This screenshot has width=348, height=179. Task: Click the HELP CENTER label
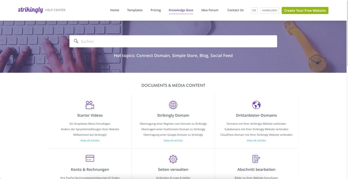(x=55, y=10)
